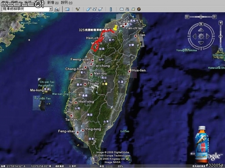Click the Meizhou Dao island label
The image size is (225, 168).
[x=29, y=23]
